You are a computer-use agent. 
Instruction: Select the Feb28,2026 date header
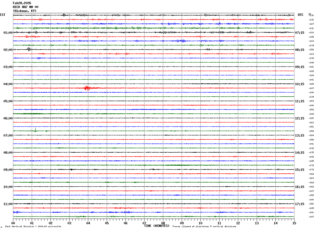(x=22, y=3)
